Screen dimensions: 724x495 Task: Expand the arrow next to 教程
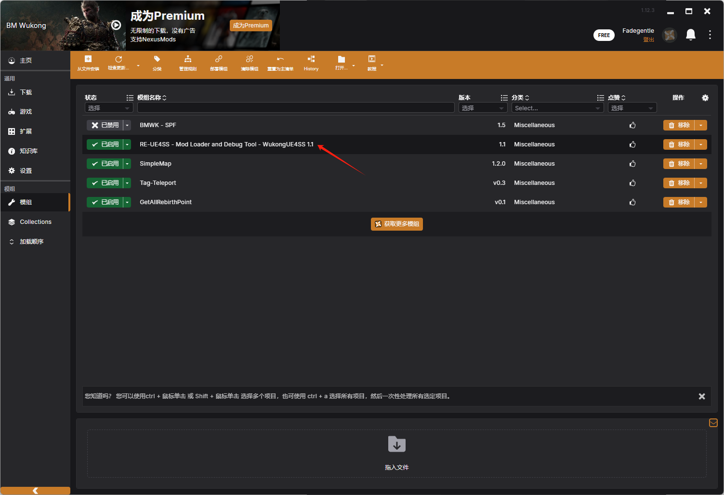click(x=382, y=65)
